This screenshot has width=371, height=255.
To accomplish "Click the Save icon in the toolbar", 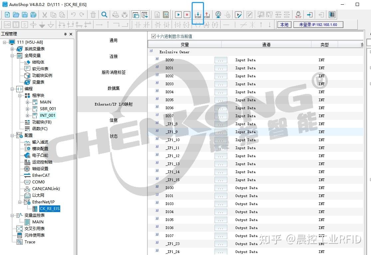I will click(x=25, y=15).
